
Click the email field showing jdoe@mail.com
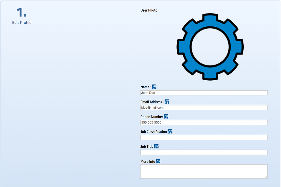(204, 108)
